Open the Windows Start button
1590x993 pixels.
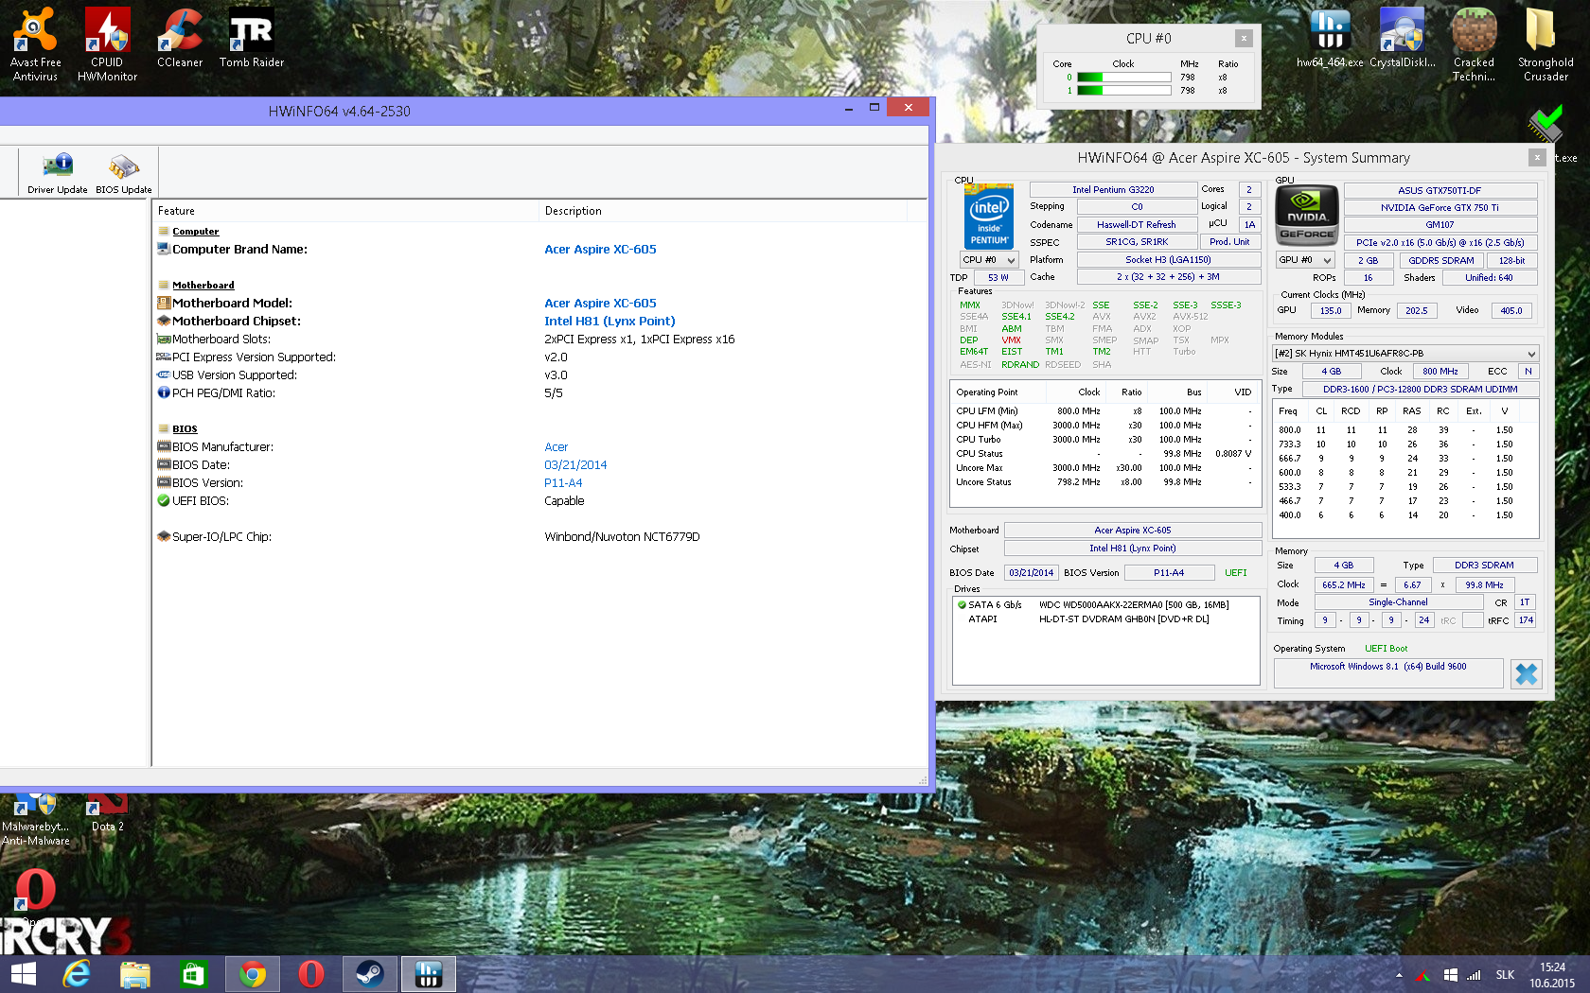click(23, 974)
